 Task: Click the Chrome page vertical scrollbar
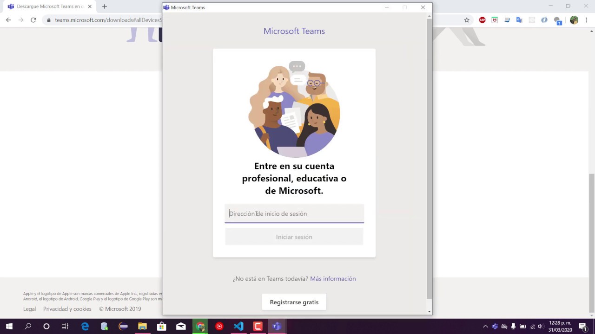591,243
